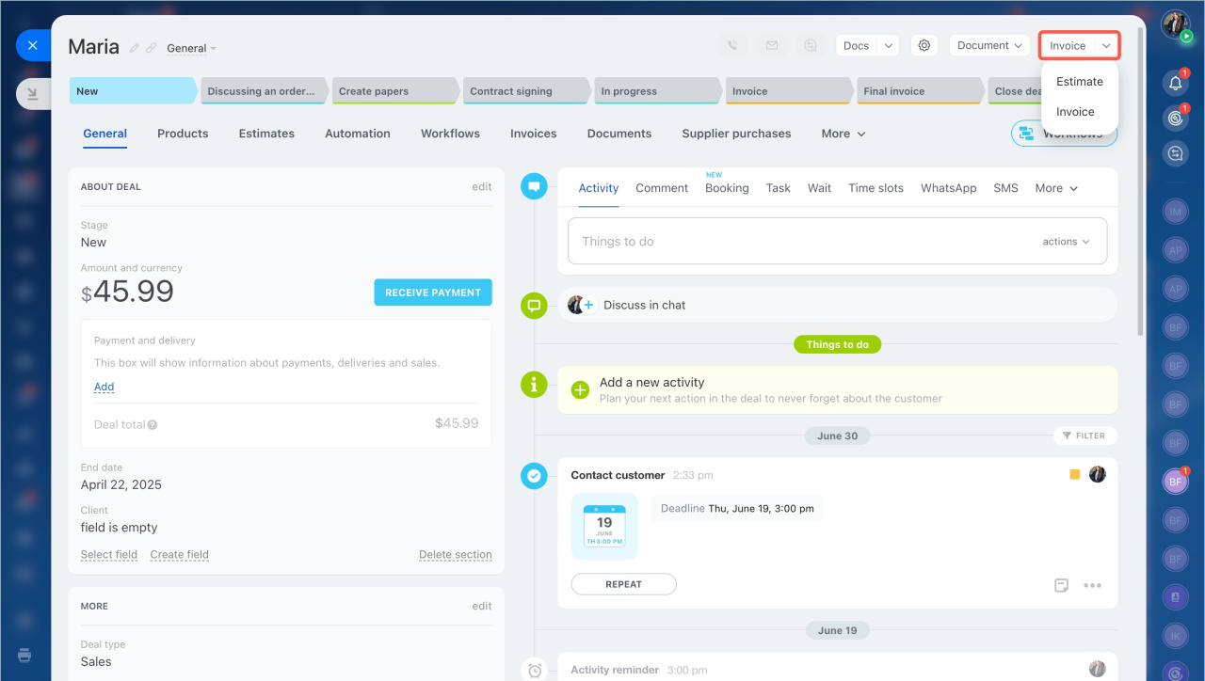Switch to the Comment activity tab
This screenshot has height=681, width=1205.
click(662, 188)
